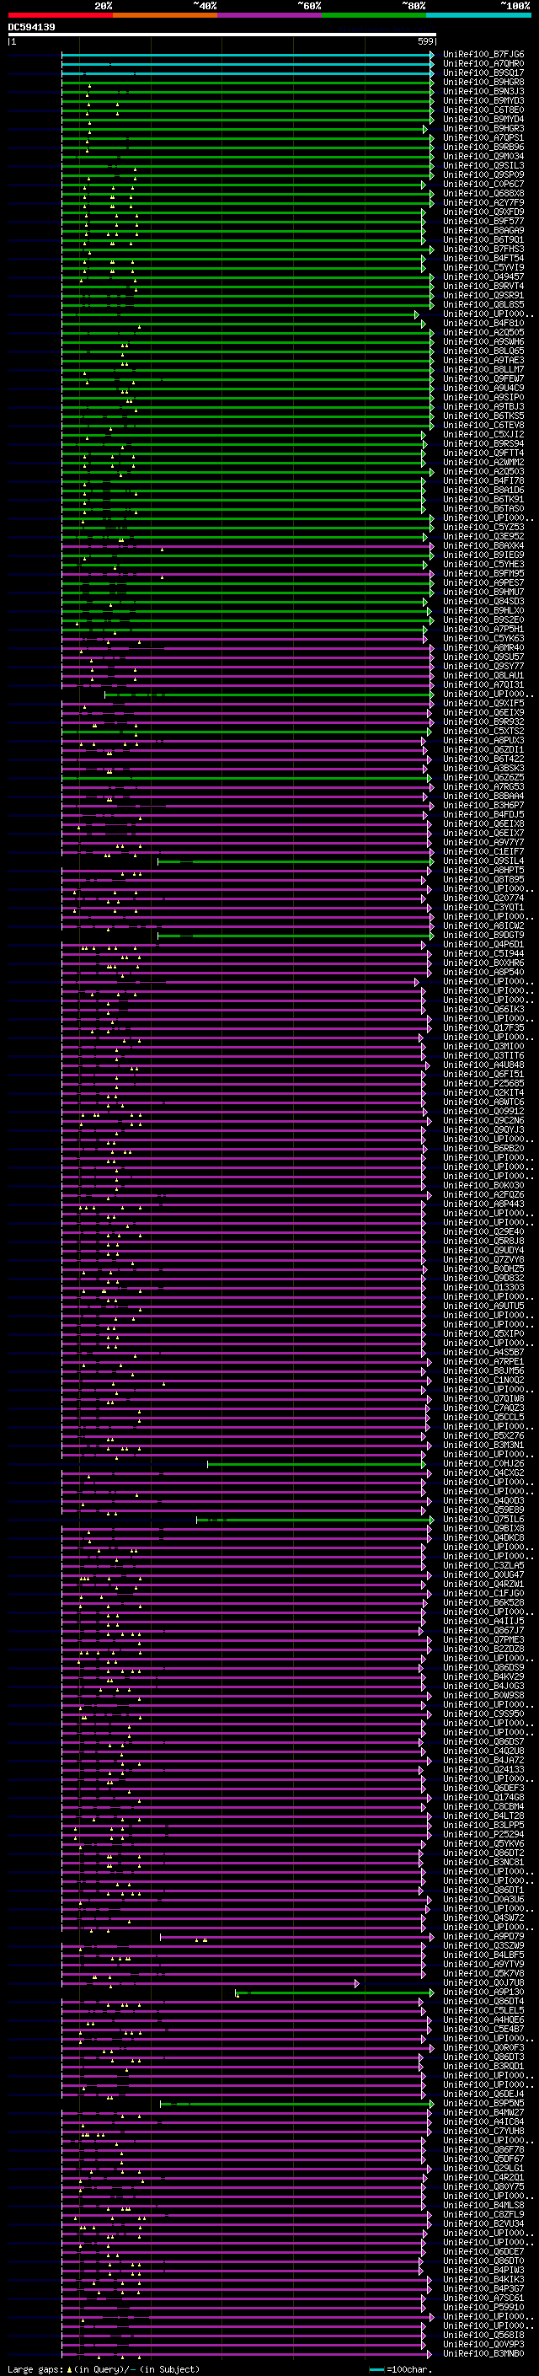Click the cyan alignment bar of UniRef100_A7QHR0
The image size is (539, 2376).
coord(246,64)
